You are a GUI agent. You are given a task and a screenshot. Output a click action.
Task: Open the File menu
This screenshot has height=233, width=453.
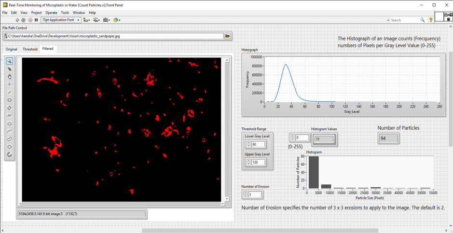(5, 13)
